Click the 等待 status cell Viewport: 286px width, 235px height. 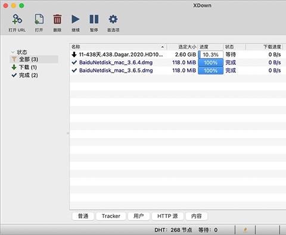231,55
